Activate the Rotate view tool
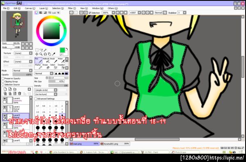The image size is (246, 162). tap(45, 54)
